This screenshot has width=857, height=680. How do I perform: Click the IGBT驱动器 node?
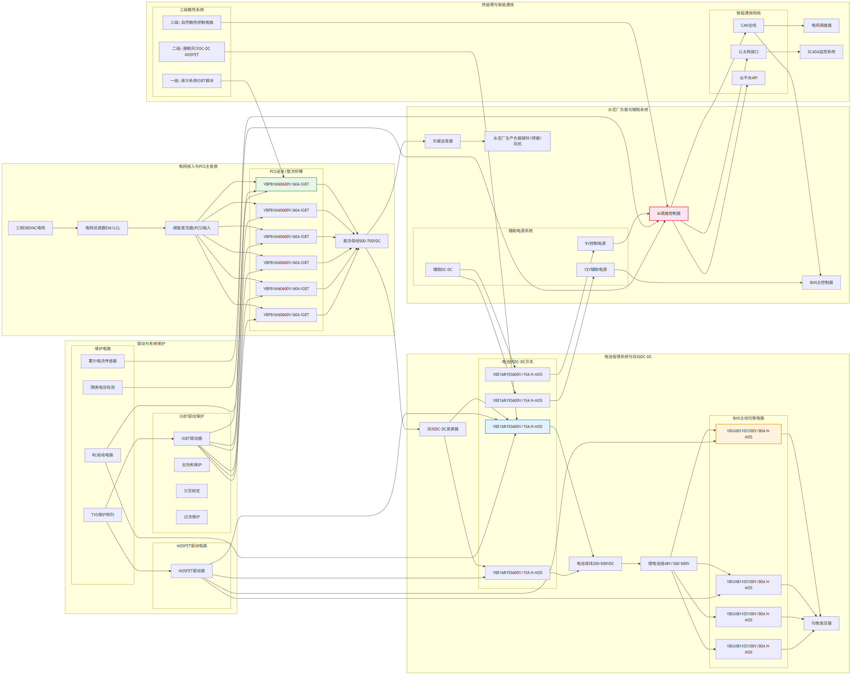click(191, 438)
